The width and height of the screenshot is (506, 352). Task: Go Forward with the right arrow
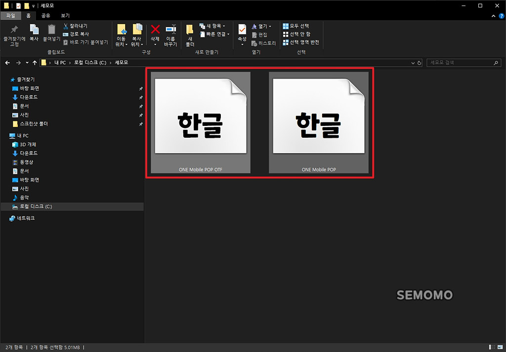(x=18, y=63)
